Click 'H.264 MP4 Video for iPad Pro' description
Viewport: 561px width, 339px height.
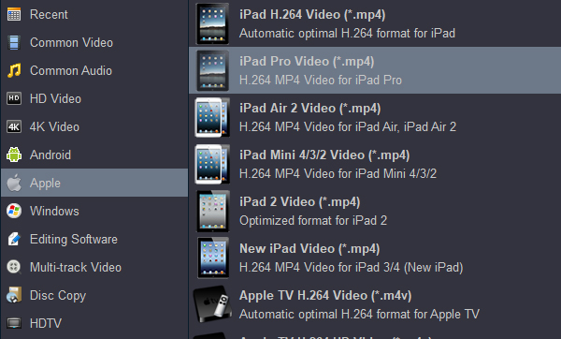(x=321, y=80)
